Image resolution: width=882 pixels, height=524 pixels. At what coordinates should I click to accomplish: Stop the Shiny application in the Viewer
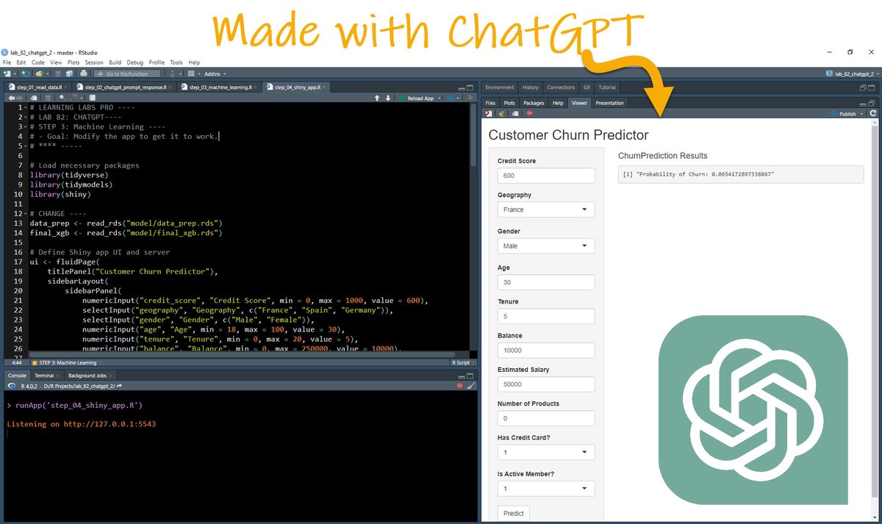[x=529, y=113]
